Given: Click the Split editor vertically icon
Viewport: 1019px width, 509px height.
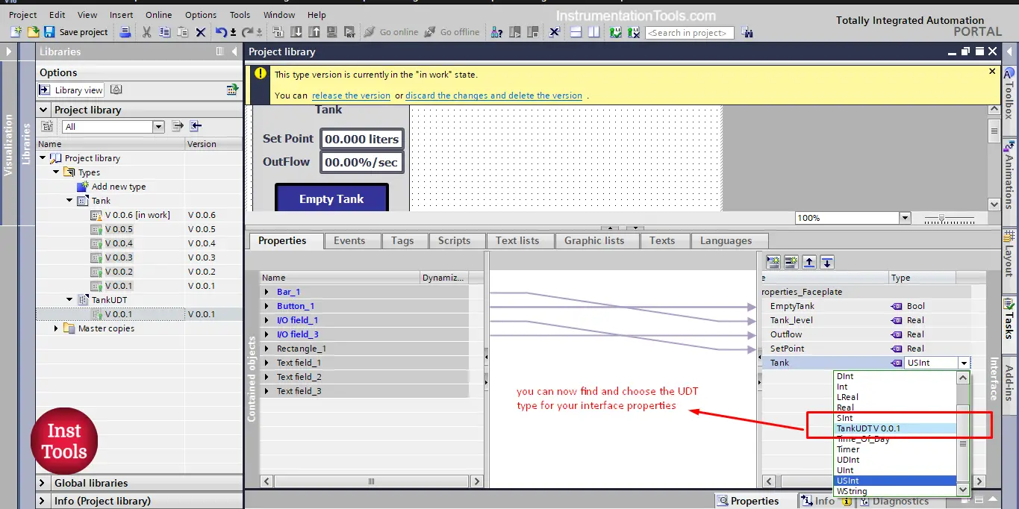Looking at the screenshot, I should coord(593,32).
